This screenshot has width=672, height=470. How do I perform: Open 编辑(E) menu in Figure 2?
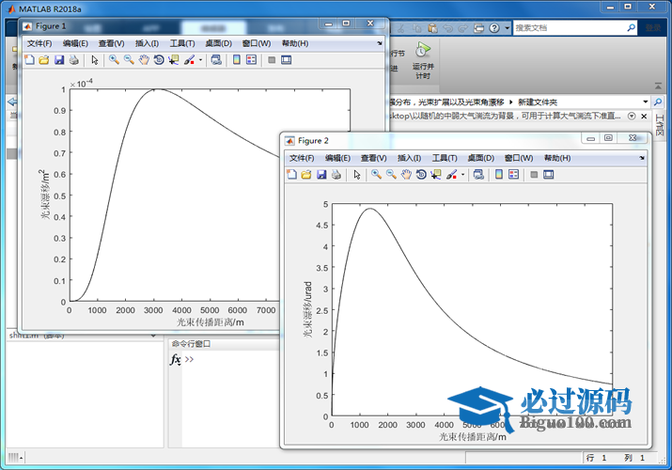[x=337, y=158]
